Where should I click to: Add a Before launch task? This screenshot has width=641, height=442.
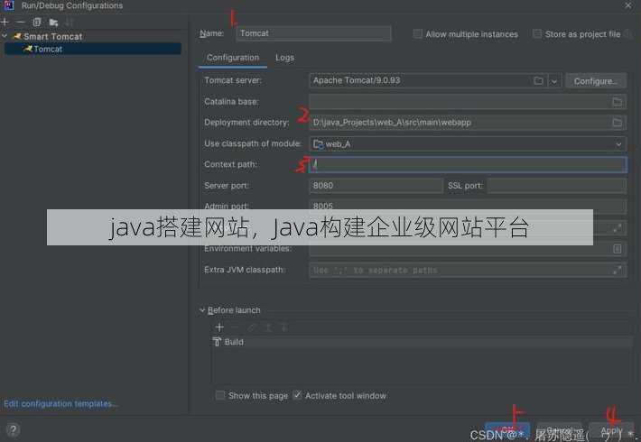[219, 327]
